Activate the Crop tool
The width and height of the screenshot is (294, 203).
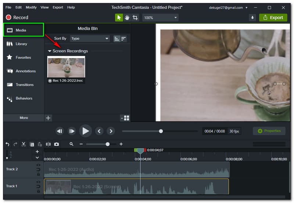coord(135,18)
